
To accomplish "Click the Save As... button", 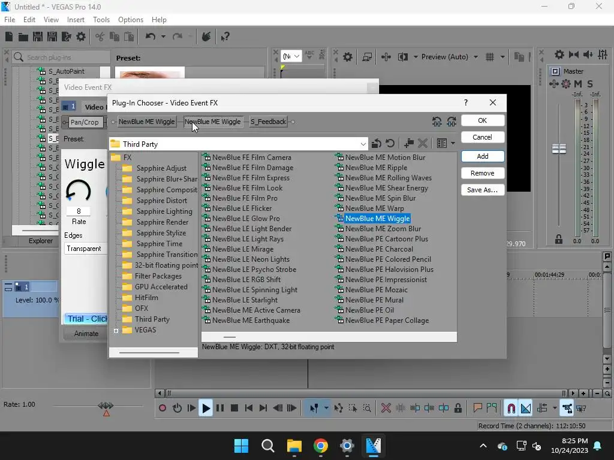I will [483, 190].
